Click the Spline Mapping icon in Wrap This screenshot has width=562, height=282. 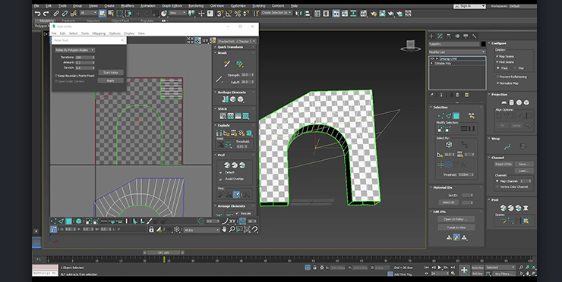coord(507,146)
